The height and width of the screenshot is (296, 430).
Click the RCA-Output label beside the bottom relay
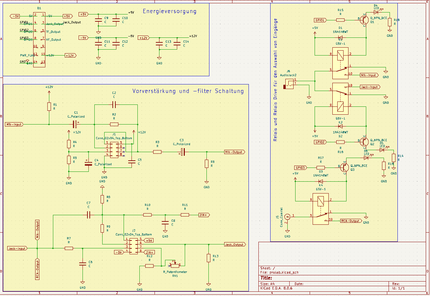351,221
